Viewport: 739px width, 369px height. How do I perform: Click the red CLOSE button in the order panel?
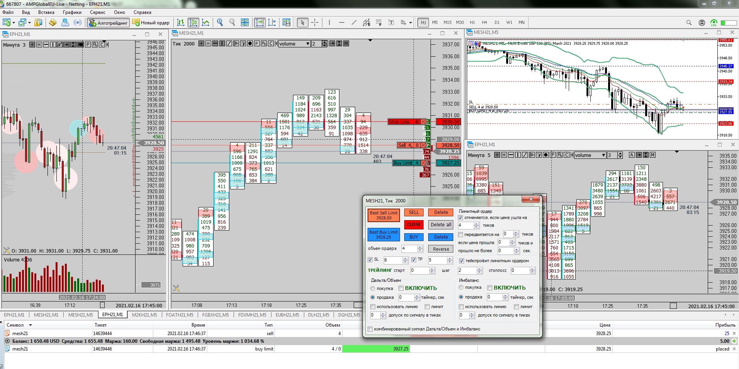coord(414,224)
